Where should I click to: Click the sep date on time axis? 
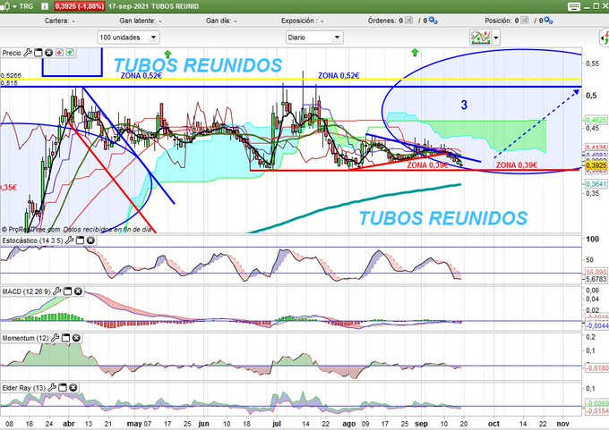pos(422,424)
